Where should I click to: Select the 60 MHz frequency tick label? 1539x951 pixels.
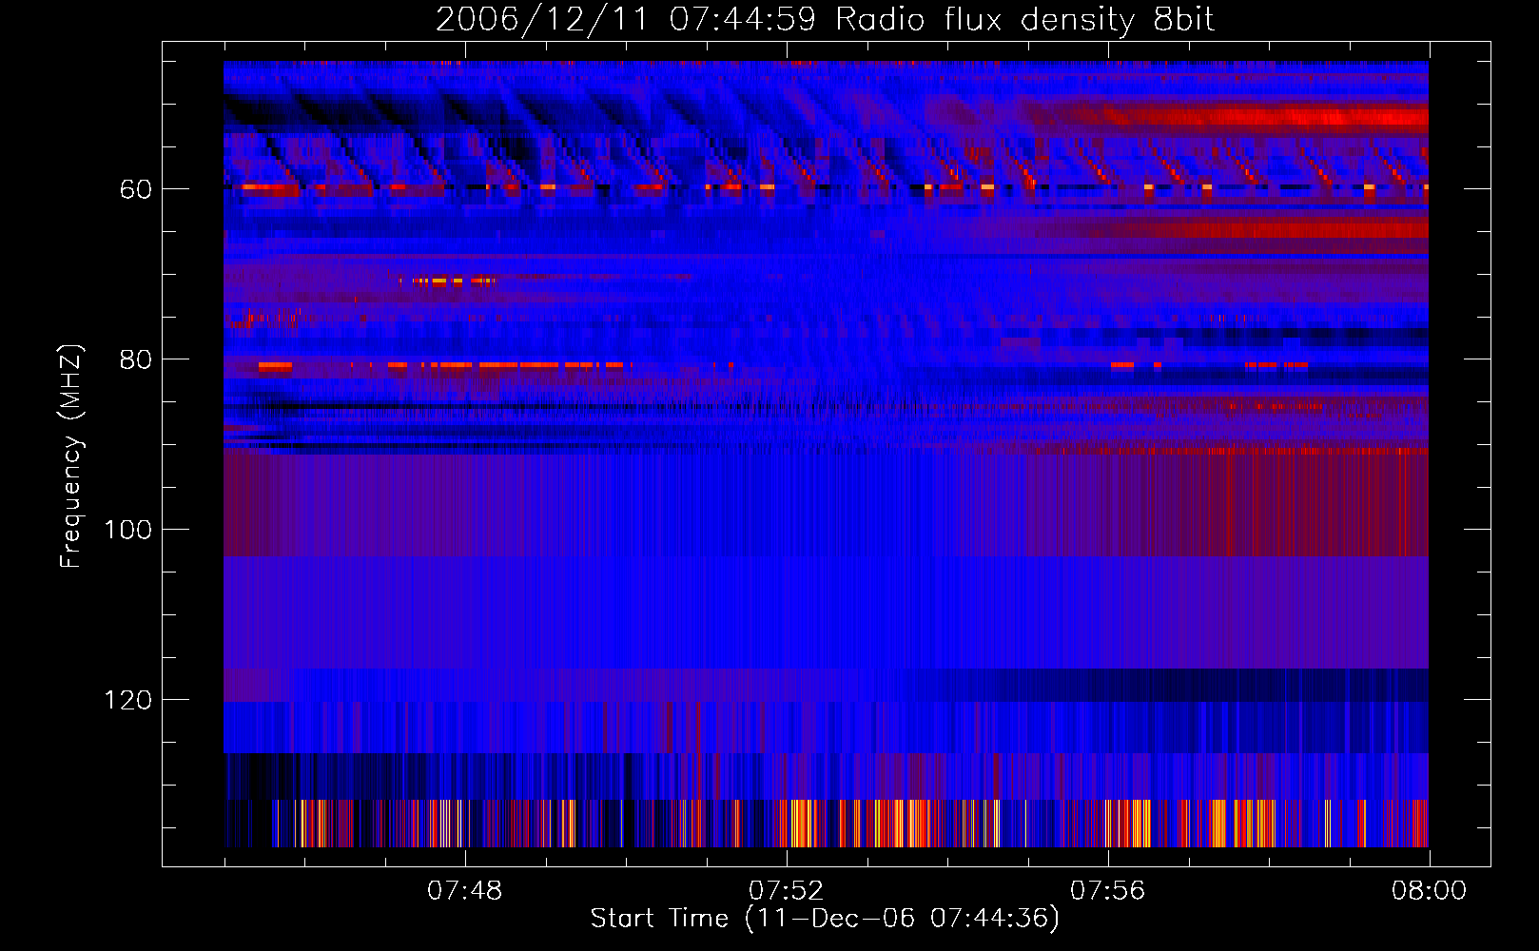pos(136,189)
